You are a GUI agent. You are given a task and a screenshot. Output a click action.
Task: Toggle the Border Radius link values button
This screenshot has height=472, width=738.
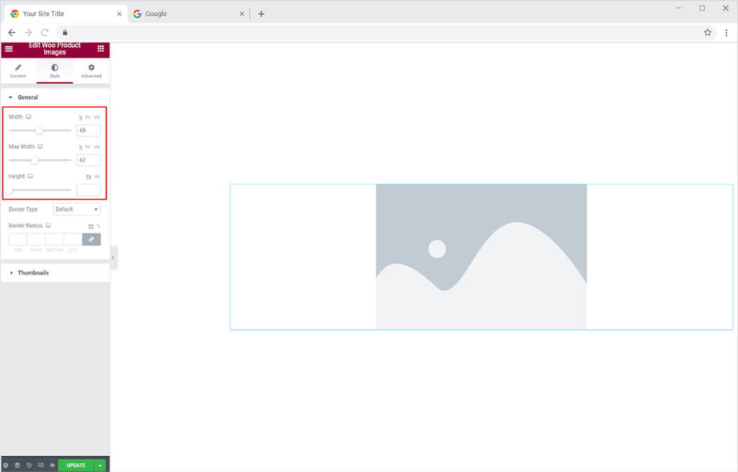(x=92, y=239)
